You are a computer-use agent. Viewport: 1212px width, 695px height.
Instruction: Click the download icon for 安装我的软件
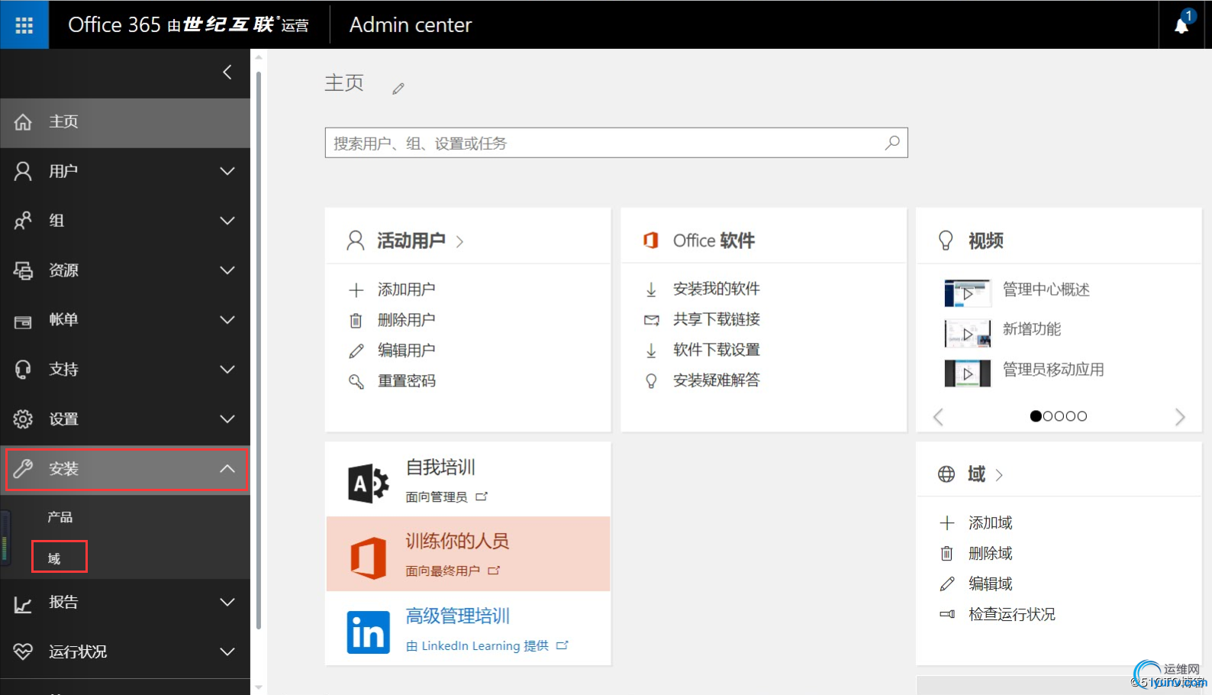tap(651, 289)
